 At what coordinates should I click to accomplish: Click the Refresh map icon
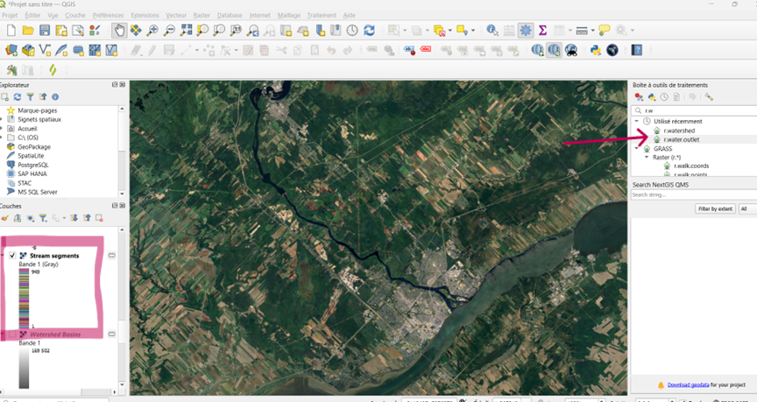tap(369, 31)
